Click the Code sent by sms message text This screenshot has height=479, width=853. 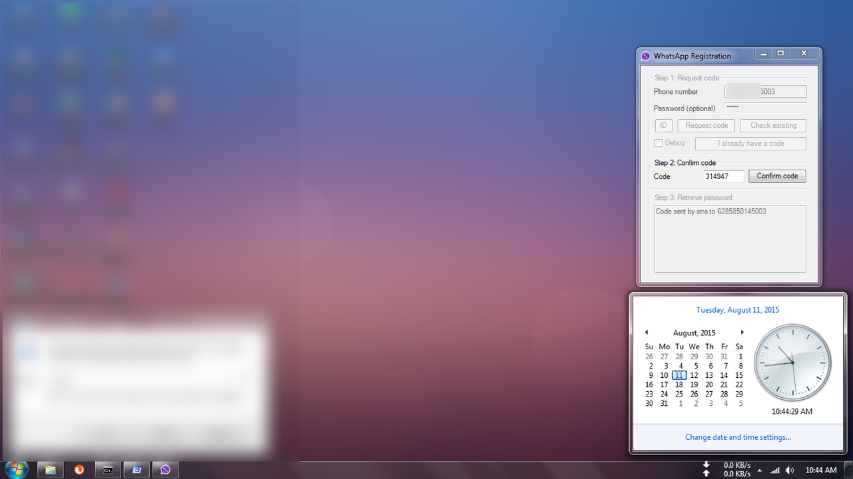[x=711, y=212]
